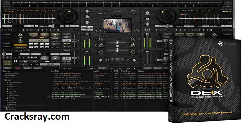Select hot cue 1 on David Guetta deck
The height and width of the screenshot is (124, 248).
24,30
